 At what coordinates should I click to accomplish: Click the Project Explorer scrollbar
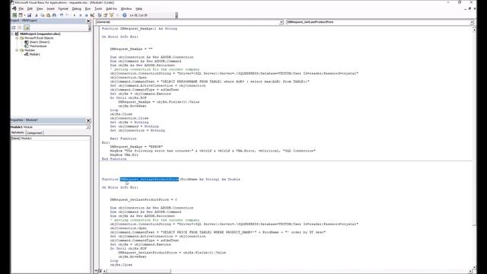90,27
